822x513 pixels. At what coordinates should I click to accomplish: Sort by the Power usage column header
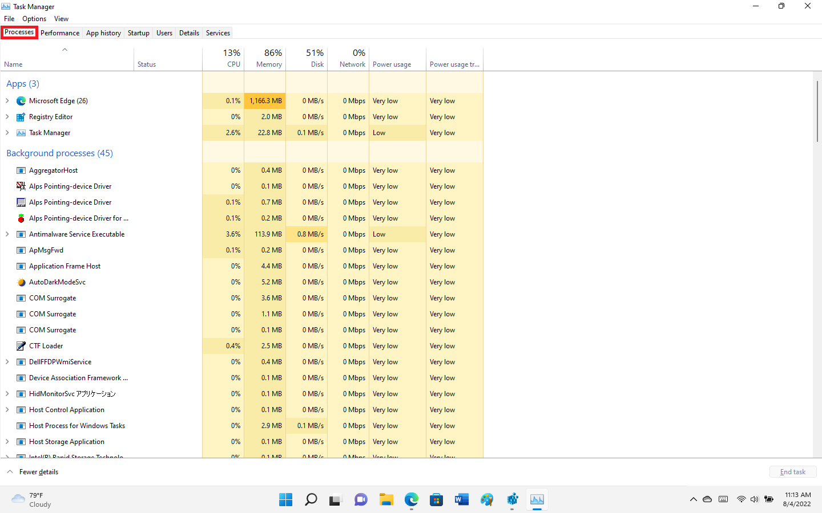click(397, 58)
